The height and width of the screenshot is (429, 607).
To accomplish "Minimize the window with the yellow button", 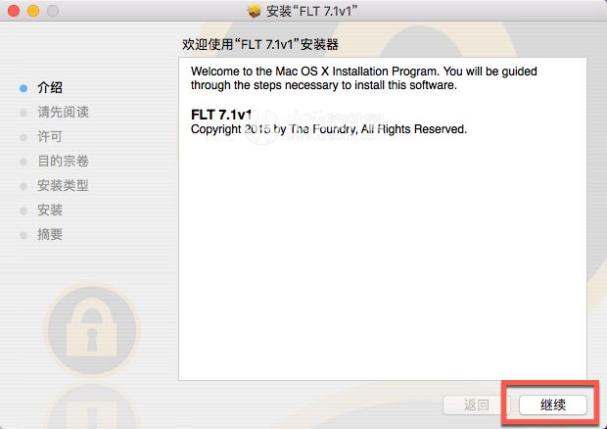I will coord(33,11).
